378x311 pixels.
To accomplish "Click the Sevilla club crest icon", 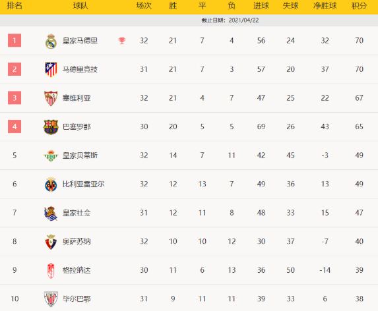I will point(51,98).
